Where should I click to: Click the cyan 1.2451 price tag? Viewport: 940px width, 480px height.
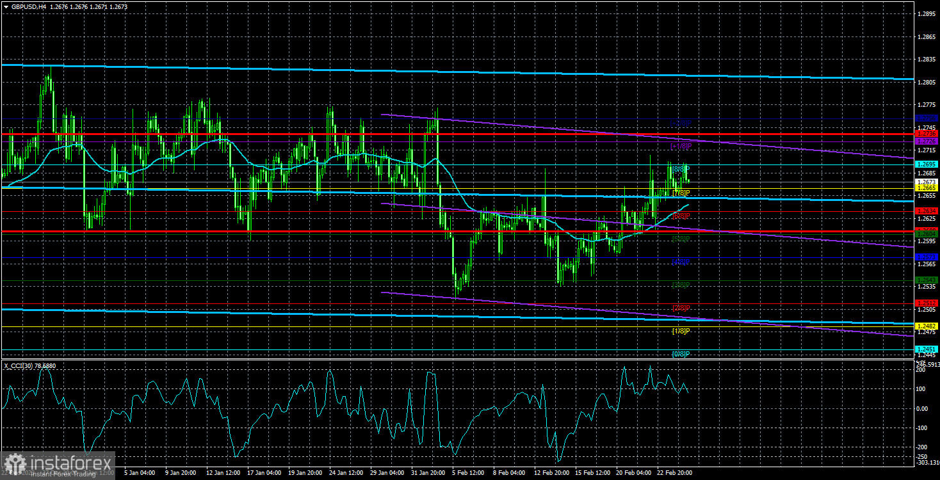coord(927,349)
